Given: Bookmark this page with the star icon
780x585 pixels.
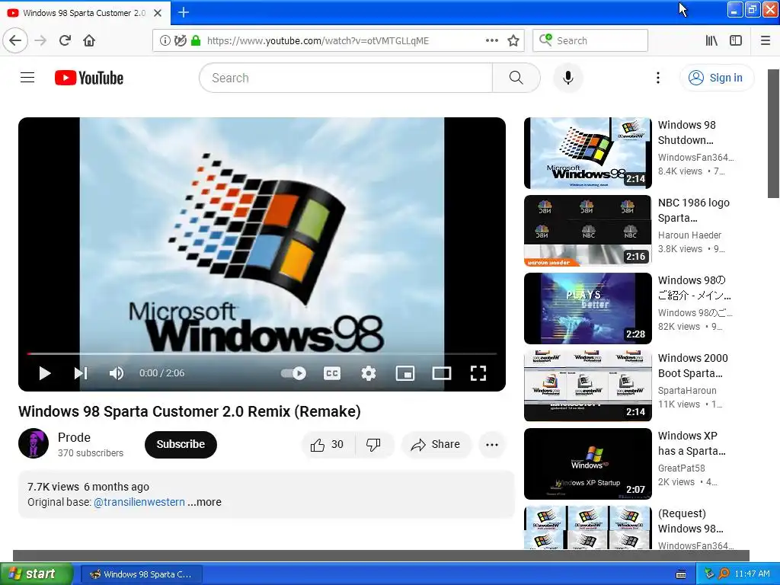Looking at the screenshot, I should tap(513, 40).
